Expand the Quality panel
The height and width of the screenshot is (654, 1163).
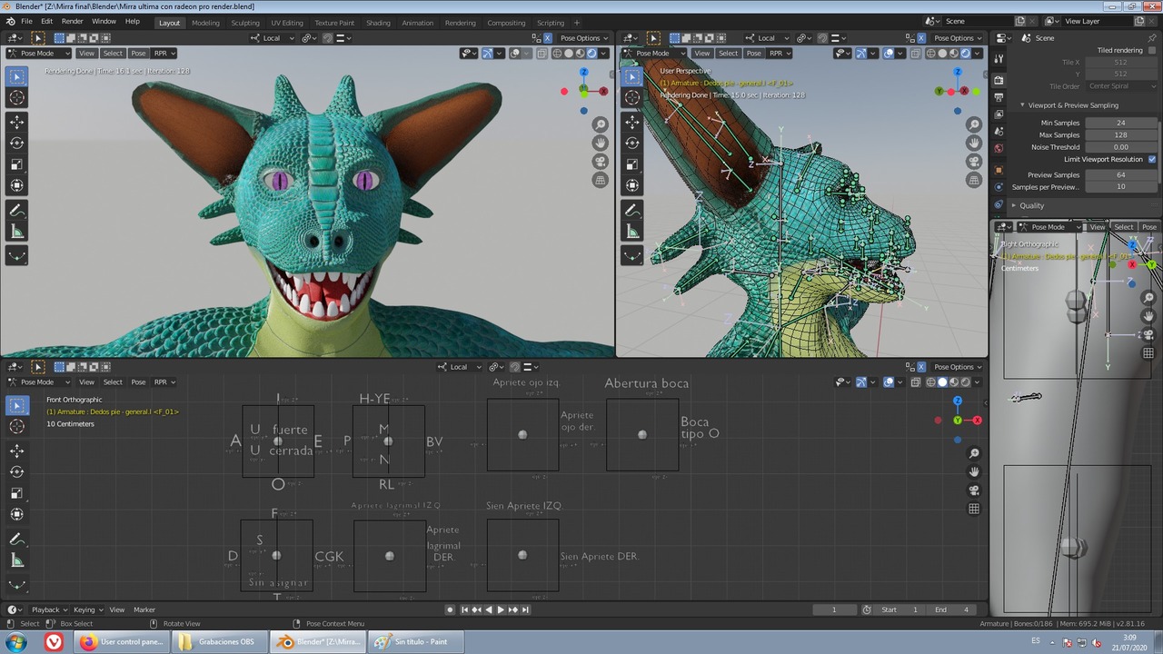pyautogui.click(x=1031, y=205)
